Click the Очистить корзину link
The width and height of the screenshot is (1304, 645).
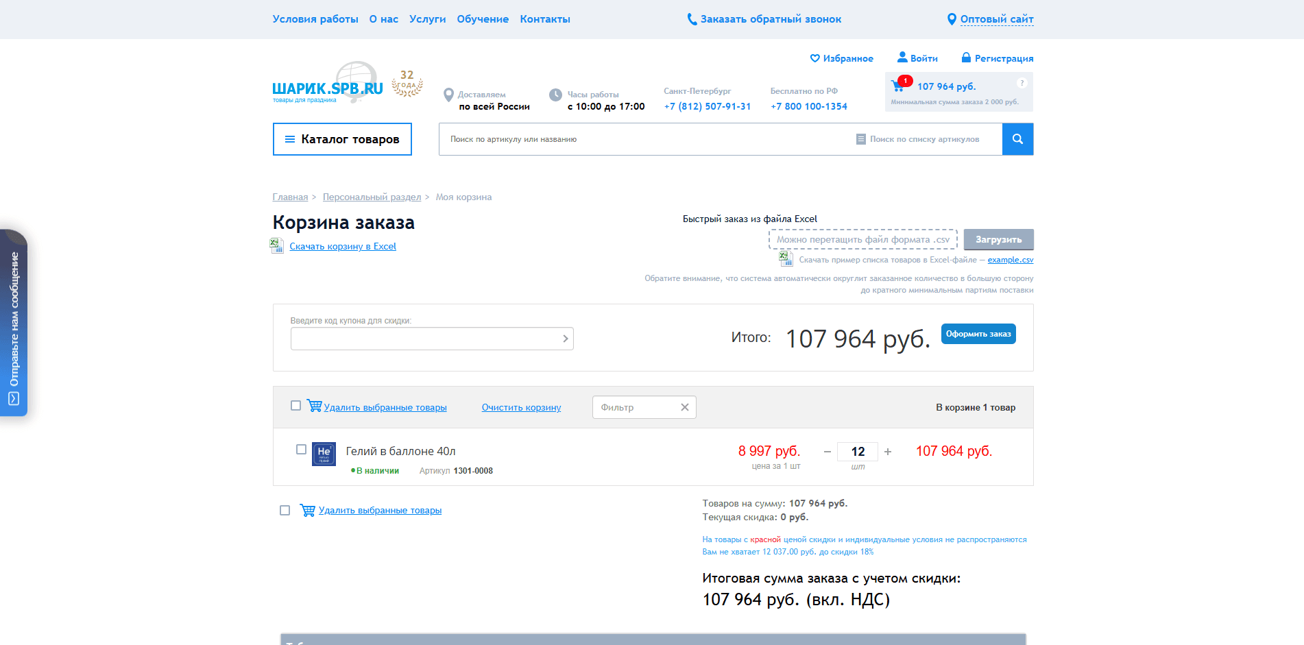click(521, 407)
